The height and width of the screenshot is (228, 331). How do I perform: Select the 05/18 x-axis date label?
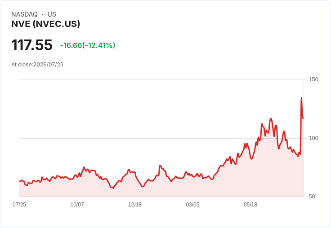pyautogui.click(x=250, y=205)
